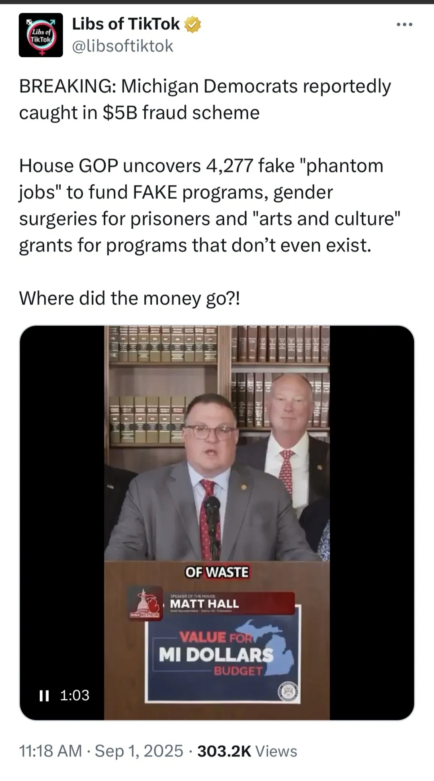Pause the video with the pause icon
434x781 pixels.
[44, 695]
